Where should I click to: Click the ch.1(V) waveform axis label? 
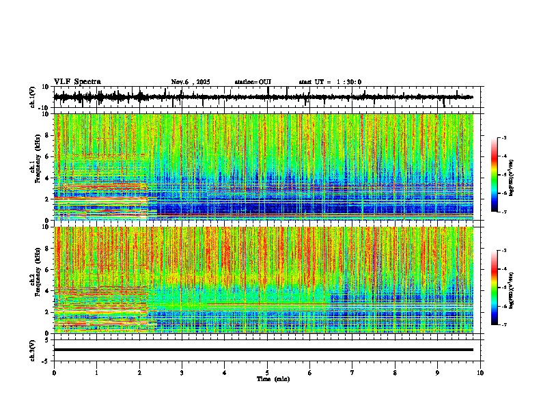[x=33, y=97]
